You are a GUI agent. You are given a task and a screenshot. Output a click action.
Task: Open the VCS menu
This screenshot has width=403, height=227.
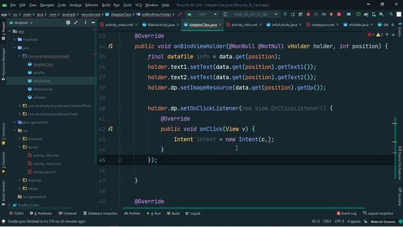pos(139,5)
